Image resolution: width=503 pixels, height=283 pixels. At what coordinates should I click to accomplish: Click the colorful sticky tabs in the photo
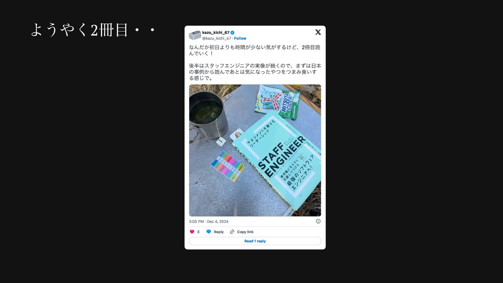(228, 166)
